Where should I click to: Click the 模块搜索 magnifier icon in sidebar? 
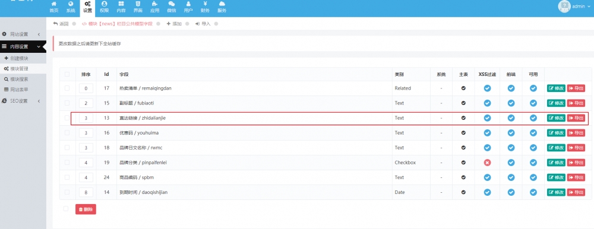coord(6,79)
